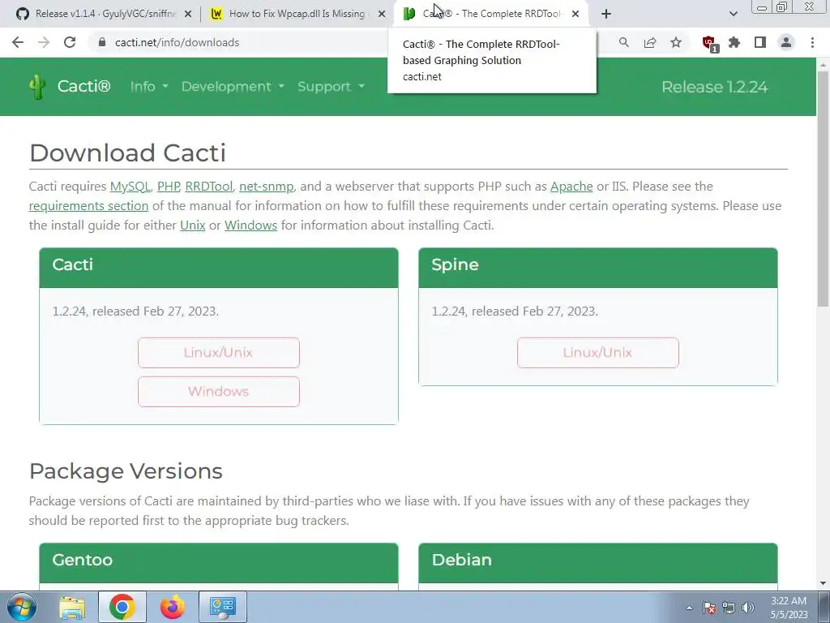Open the tab search chevron
The width and height of the screenshot is (830, 623).
tap(733, 14)
